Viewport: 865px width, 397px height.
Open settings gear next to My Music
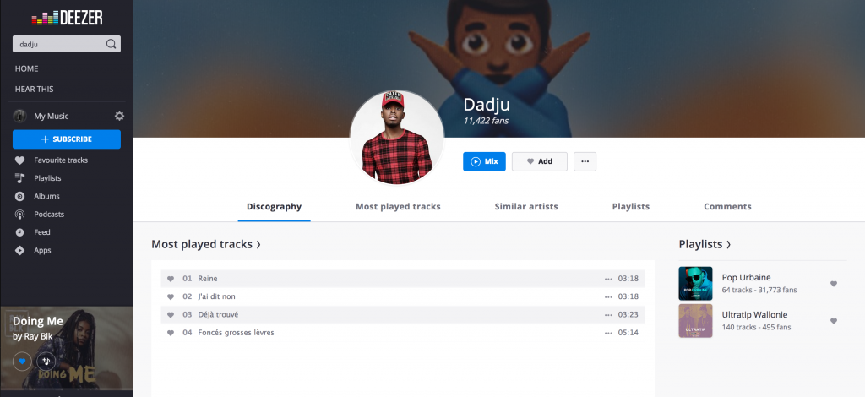tap(119, 116)
